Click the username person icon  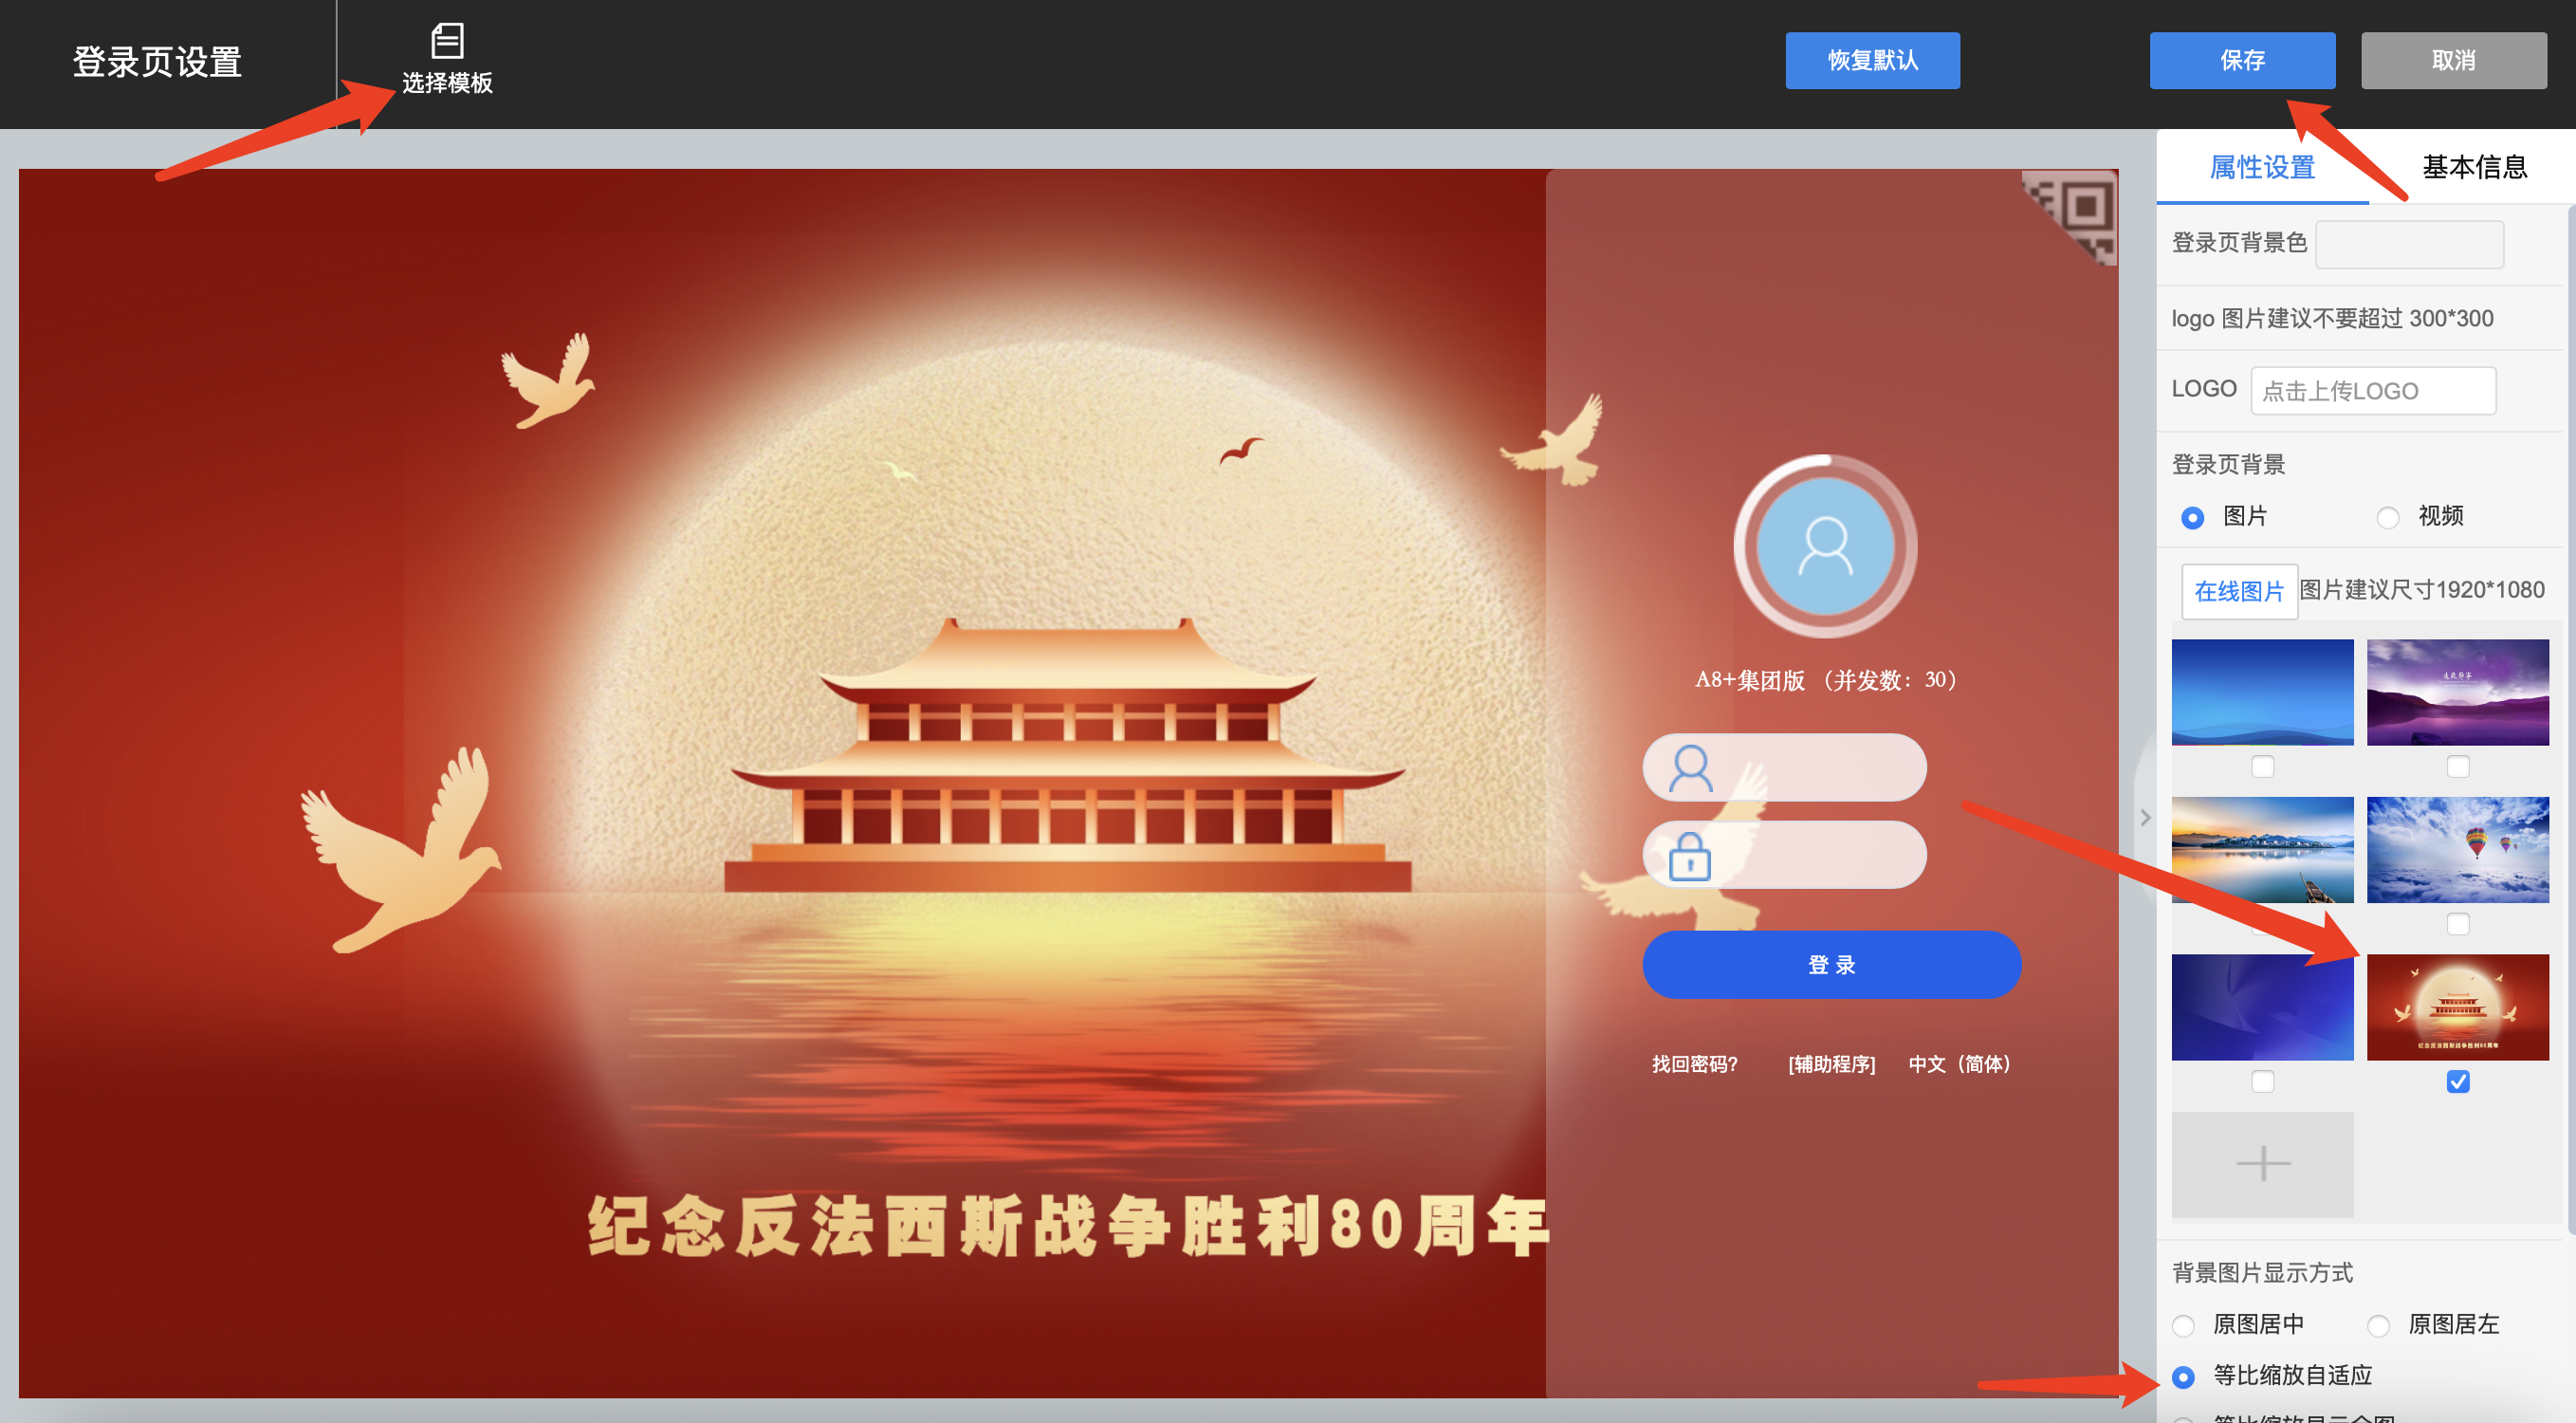1690,768
